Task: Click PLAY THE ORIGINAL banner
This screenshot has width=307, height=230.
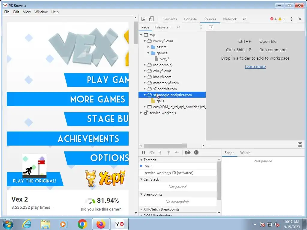Action: 35,179
